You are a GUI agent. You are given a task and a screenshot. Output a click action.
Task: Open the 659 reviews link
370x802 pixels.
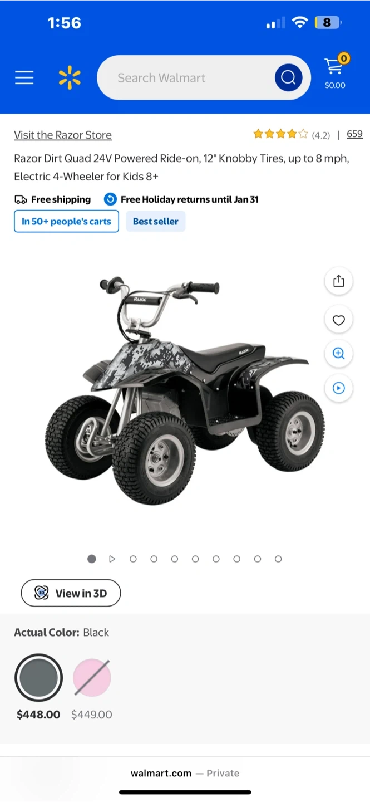click(x=354, y=134)
